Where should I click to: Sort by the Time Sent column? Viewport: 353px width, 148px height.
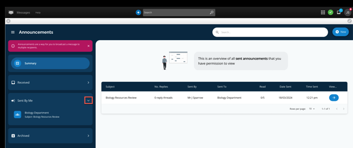(312, 86)
